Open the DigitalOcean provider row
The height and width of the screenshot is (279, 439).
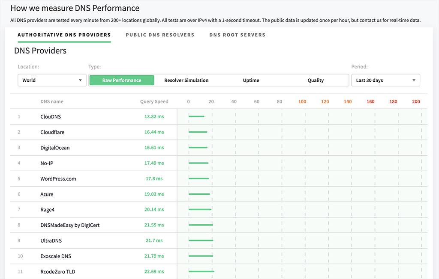pos(219,148)
